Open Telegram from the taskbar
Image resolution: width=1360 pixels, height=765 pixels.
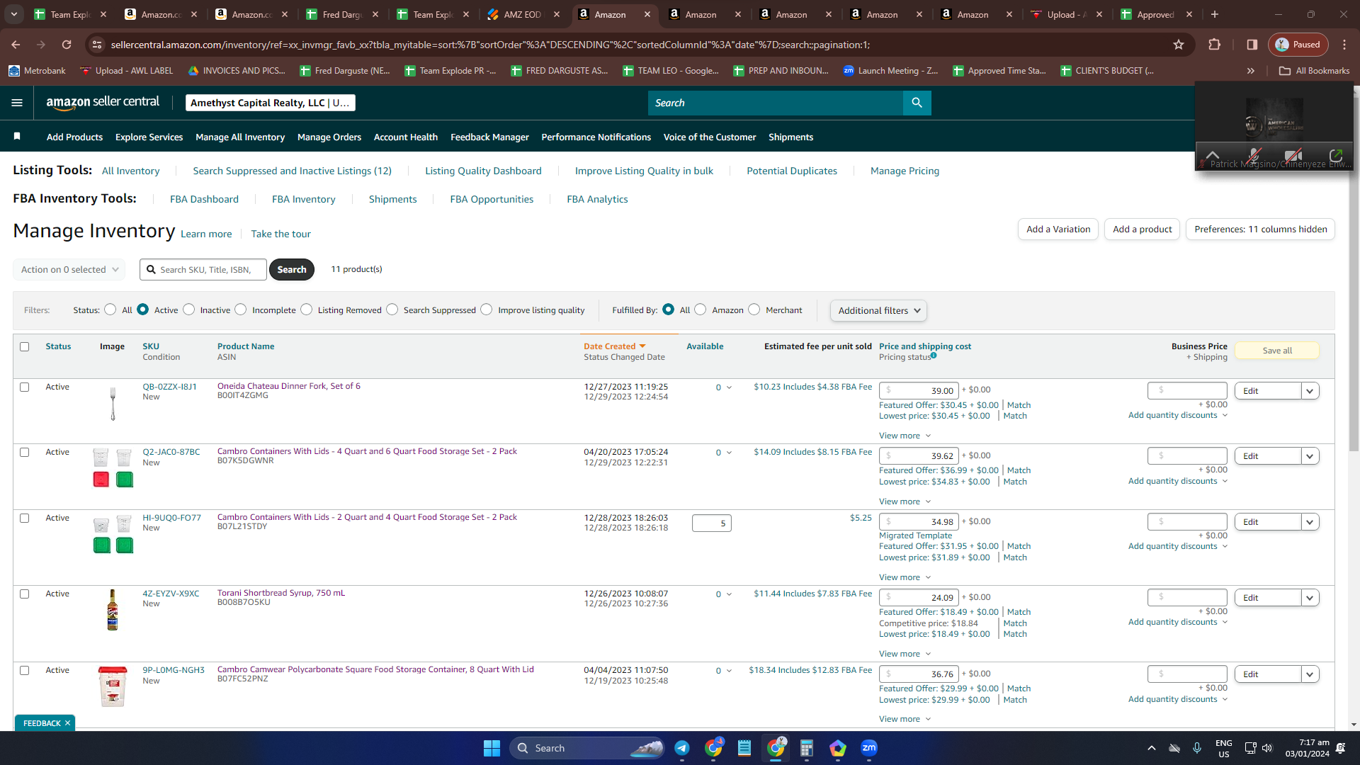(681, 748)
